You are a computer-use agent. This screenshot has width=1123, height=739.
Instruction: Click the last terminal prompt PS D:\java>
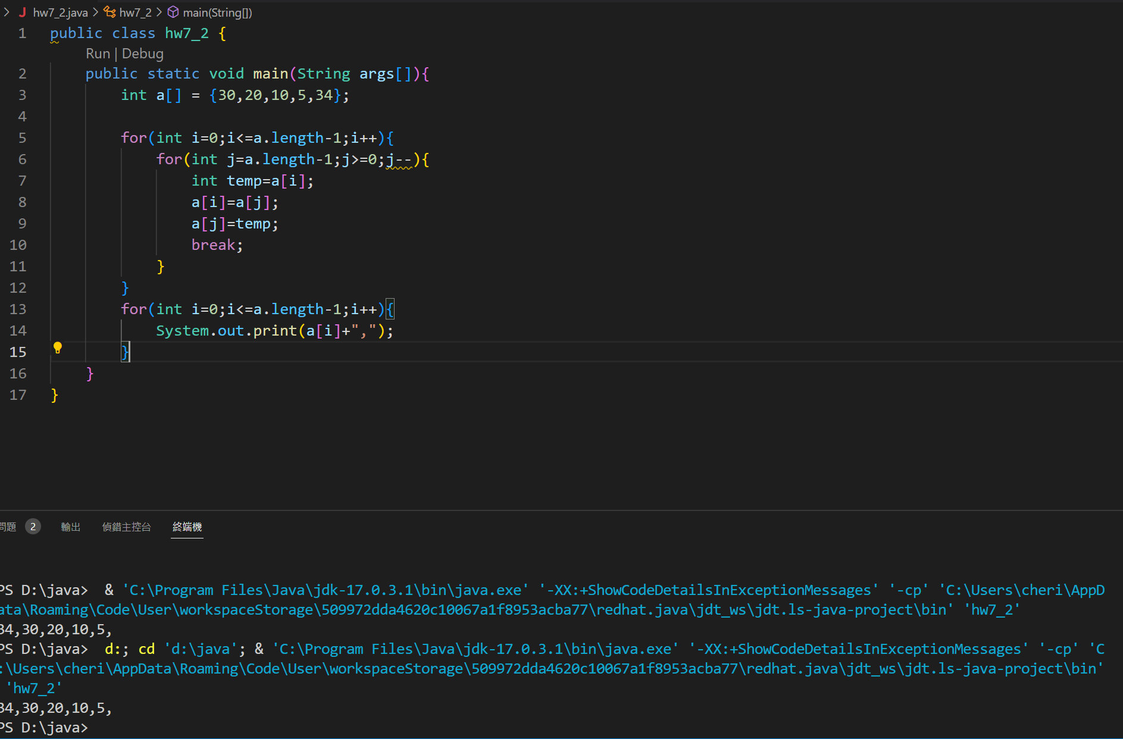coord(45,728)
